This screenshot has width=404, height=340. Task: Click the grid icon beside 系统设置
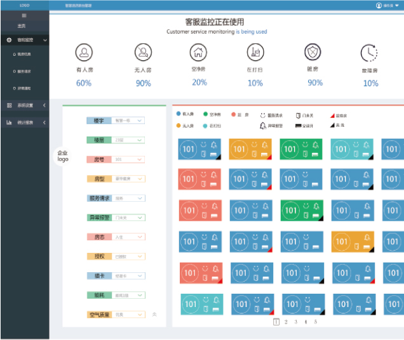tap(10, 105)
